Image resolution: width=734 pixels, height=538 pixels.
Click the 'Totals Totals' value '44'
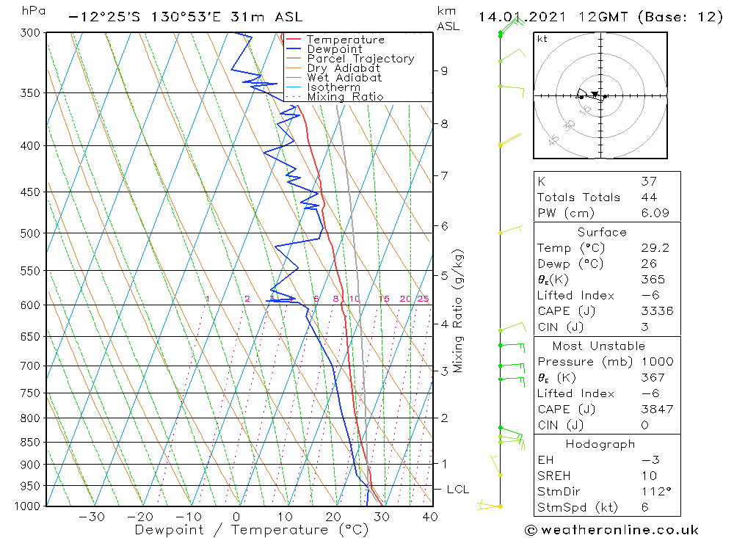click(x=649, y=197)
